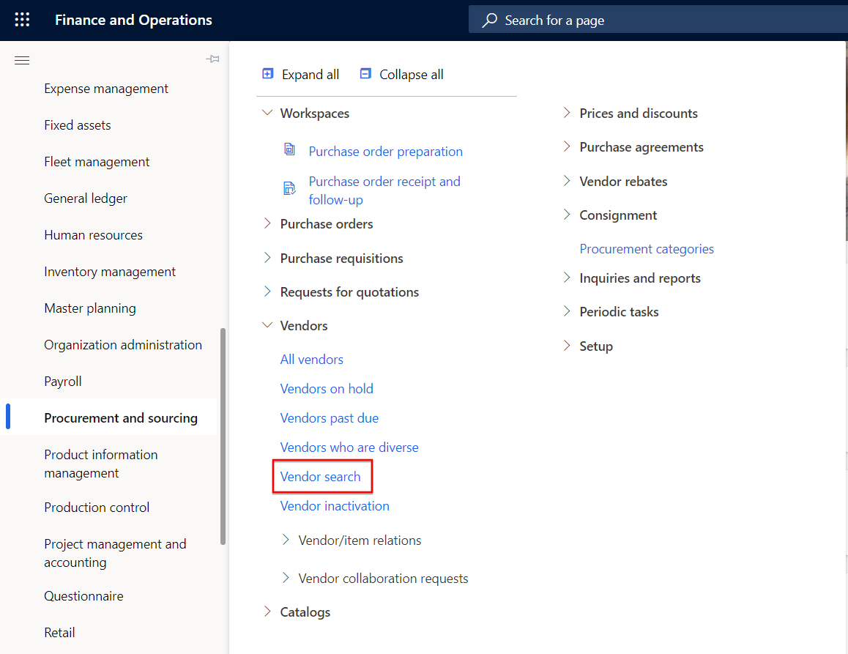Collapse the Workspaces section
This screenshot has height=654, width=848.
[x=267, y=113]
